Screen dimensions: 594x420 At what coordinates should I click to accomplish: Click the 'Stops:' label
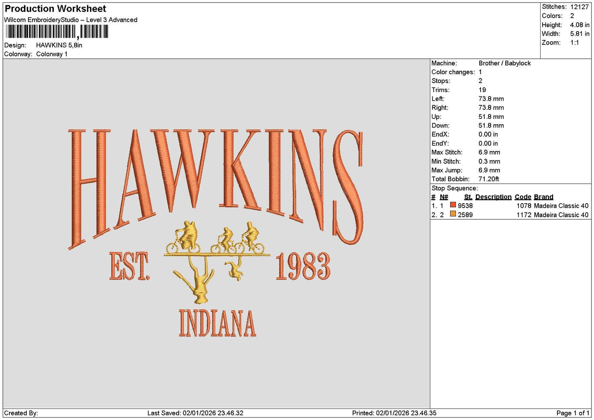(441, 81)
